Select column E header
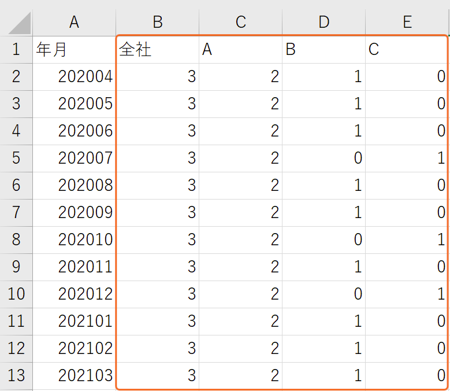Viewport: 450px width, 391px height. pyautogui.click(x=407, y=23)
